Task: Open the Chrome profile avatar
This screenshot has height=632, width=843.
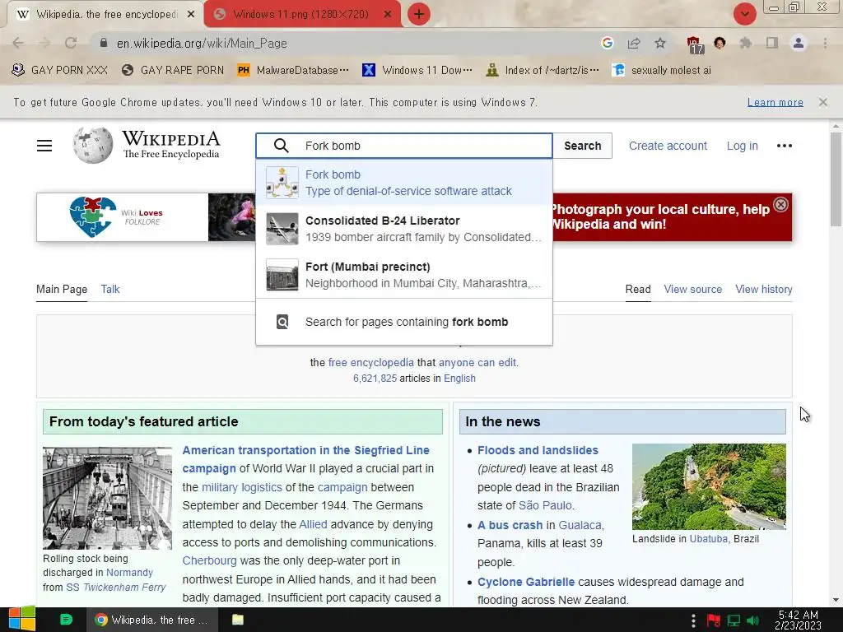Action: [799, 43]
